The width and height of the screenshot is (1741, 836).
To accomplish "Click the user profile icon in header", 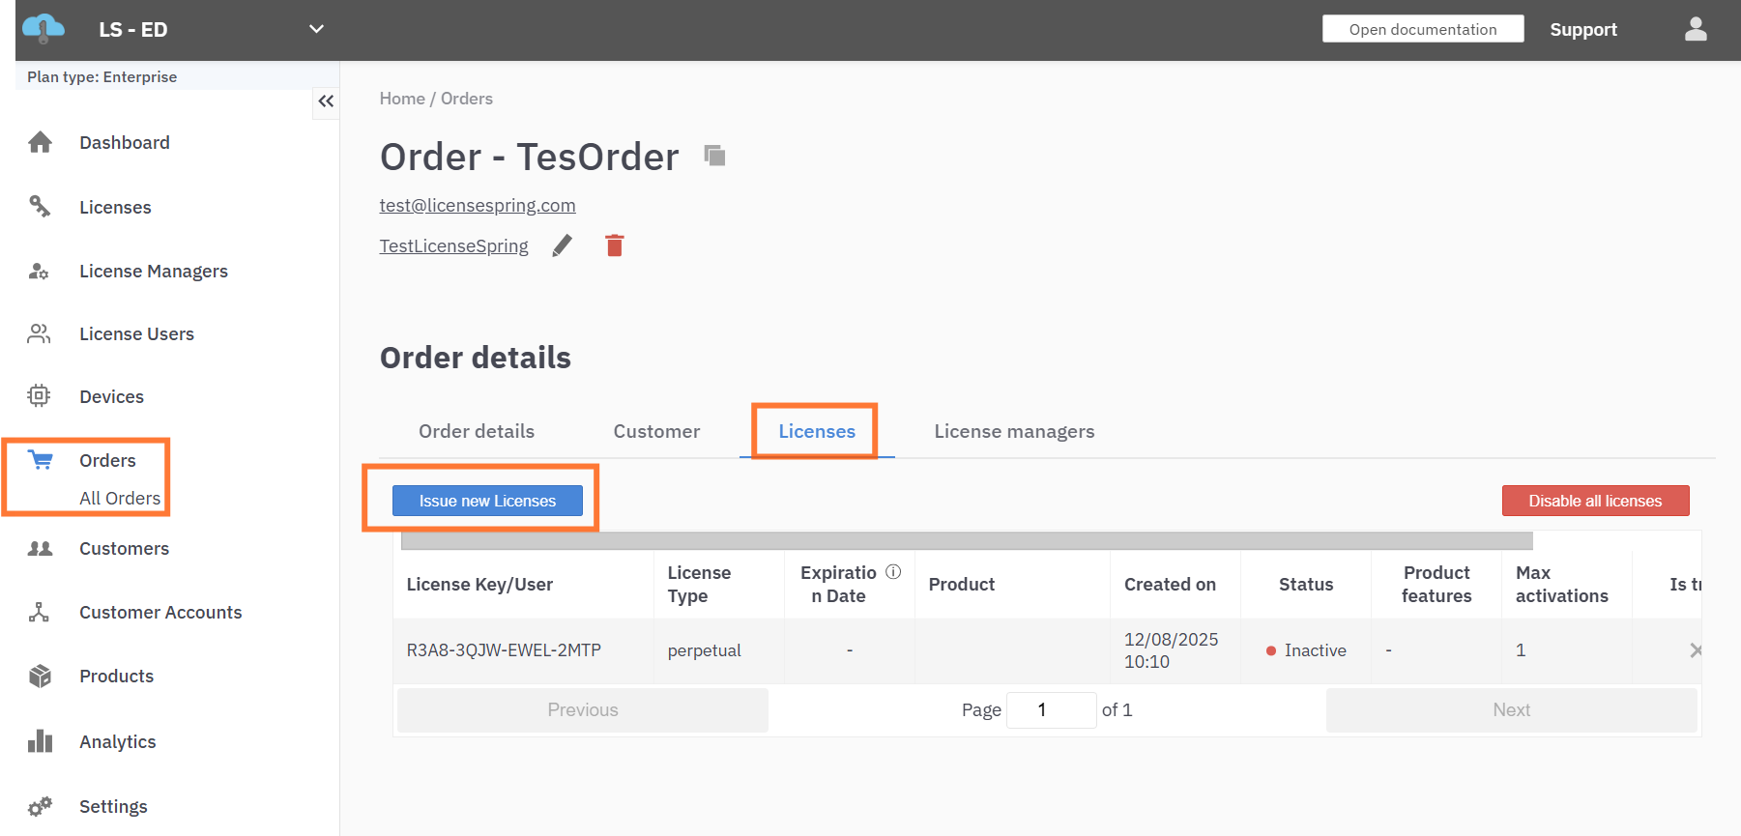I will [x=1696, y=30].
